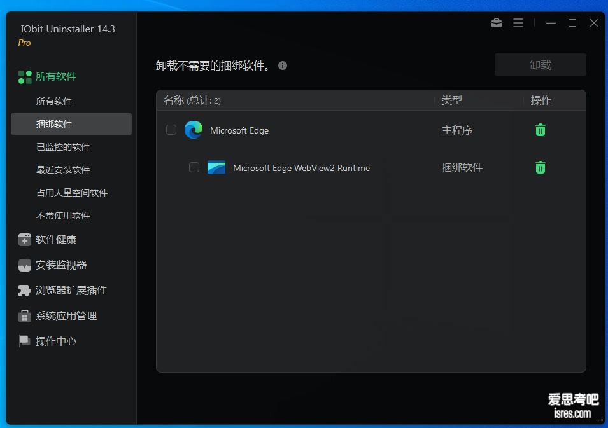Tick the Edge WebView2 Runtime checkbox
This screenshot has width=608, height=428.
pyautogui.click(x=194, y=167)
